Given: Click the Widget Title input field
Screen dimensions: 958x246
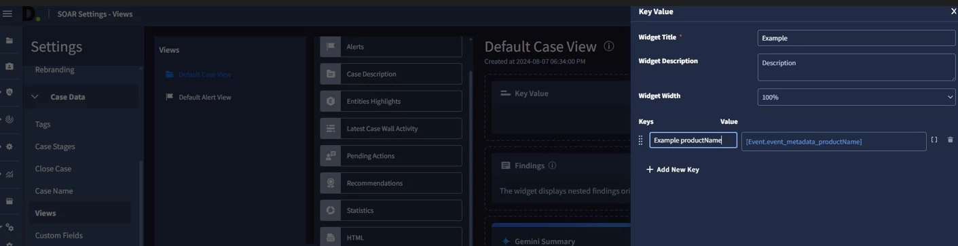Looking at the screenshot, I should [856, 38].
